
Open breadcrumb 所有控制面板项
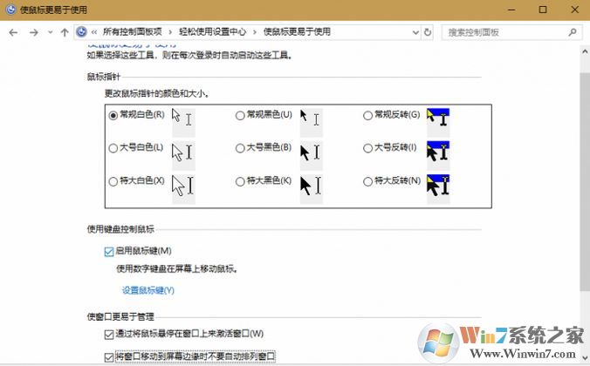coord(132,32)
